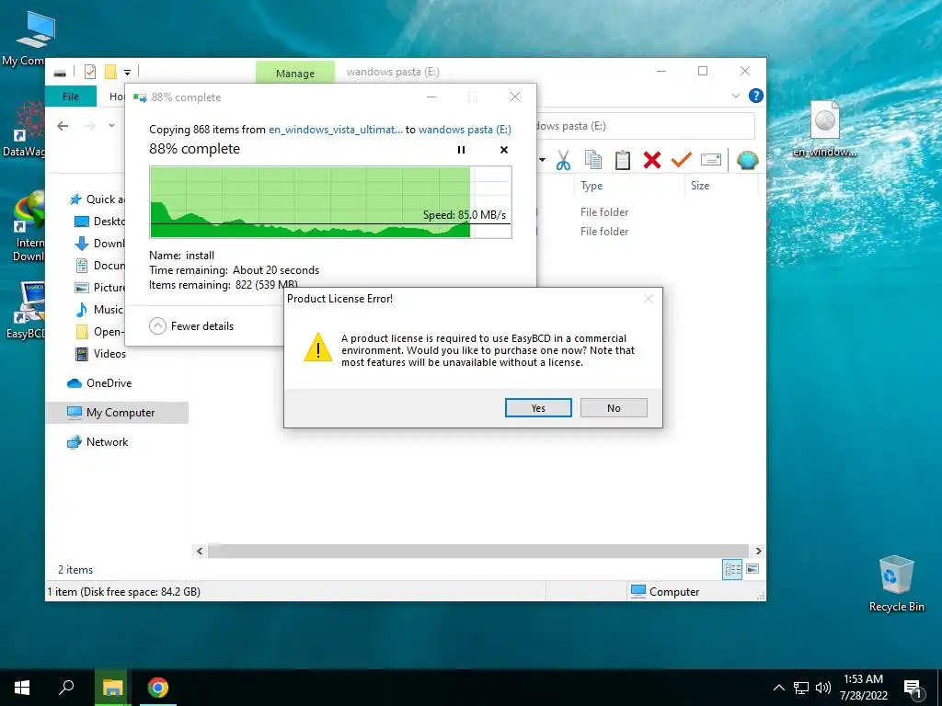Open File Explorer from the taskbar
The width and height of the screenshot is (942, 706).
[x=111, y=688]
